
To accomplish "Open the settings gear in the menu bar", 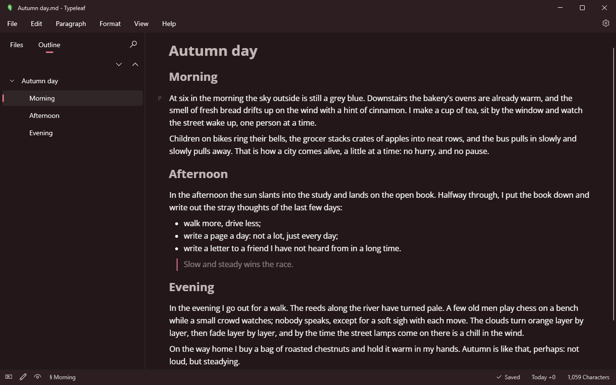I will point(606,23).
